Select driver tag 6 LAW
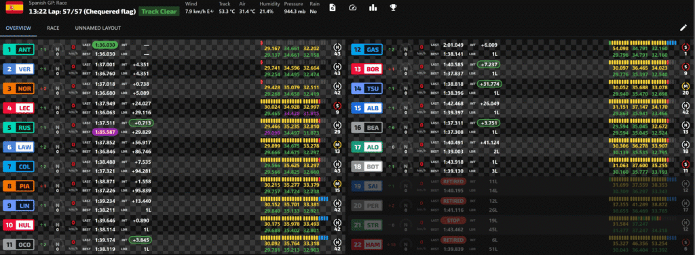 18,147
